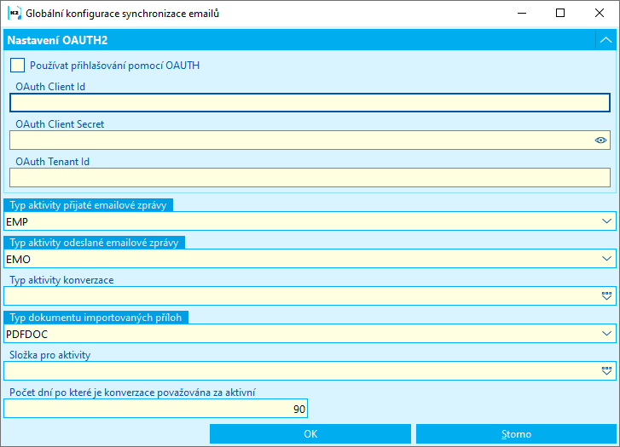The height and width of the screenshot is (447, 620).
Task: Click the OAuth Tenant Id label
Action: point(53,162)
